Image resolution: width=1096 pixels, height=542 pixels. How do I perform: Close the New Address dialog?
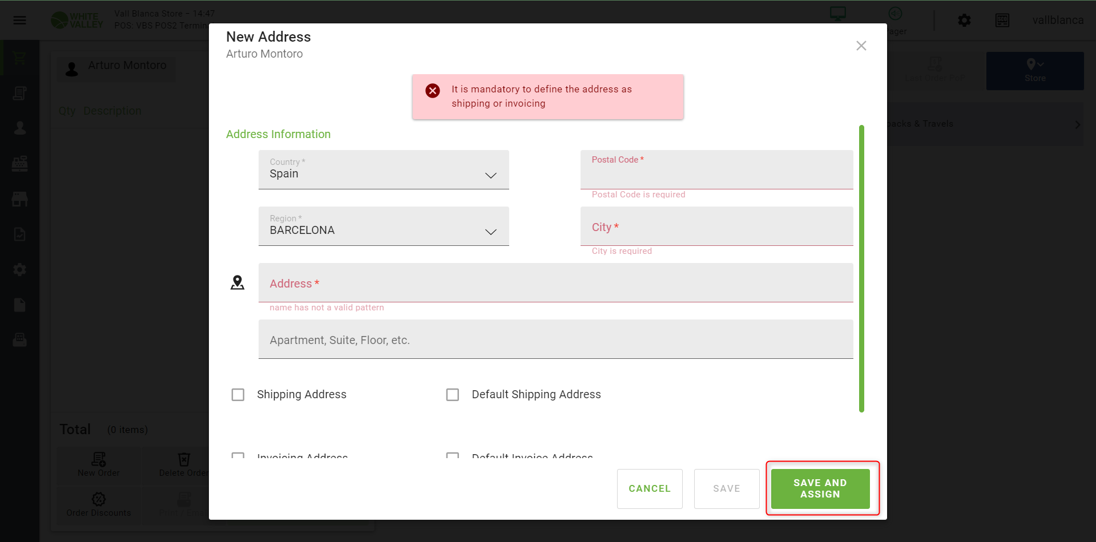tap(861, 46)
